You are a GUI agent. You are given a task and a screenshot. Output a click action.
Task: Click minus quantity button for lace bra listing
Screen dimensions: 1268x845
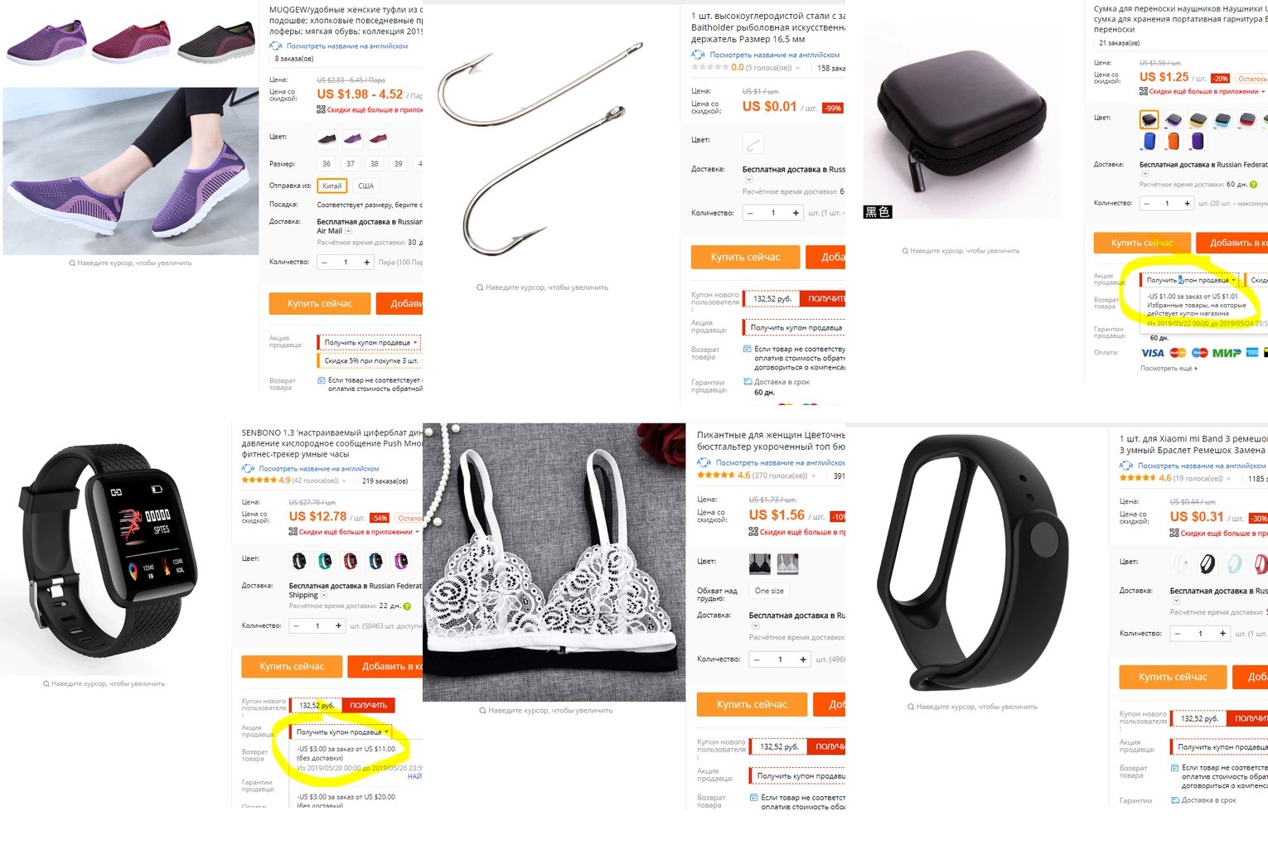(757, 659)
